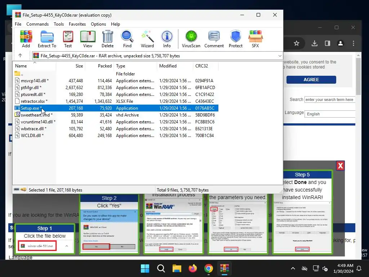Image resolution: width=369 pixels, height=277 pixels.
Task: Show archive Info
Action: pyautogui.click(x=167, y=39)
